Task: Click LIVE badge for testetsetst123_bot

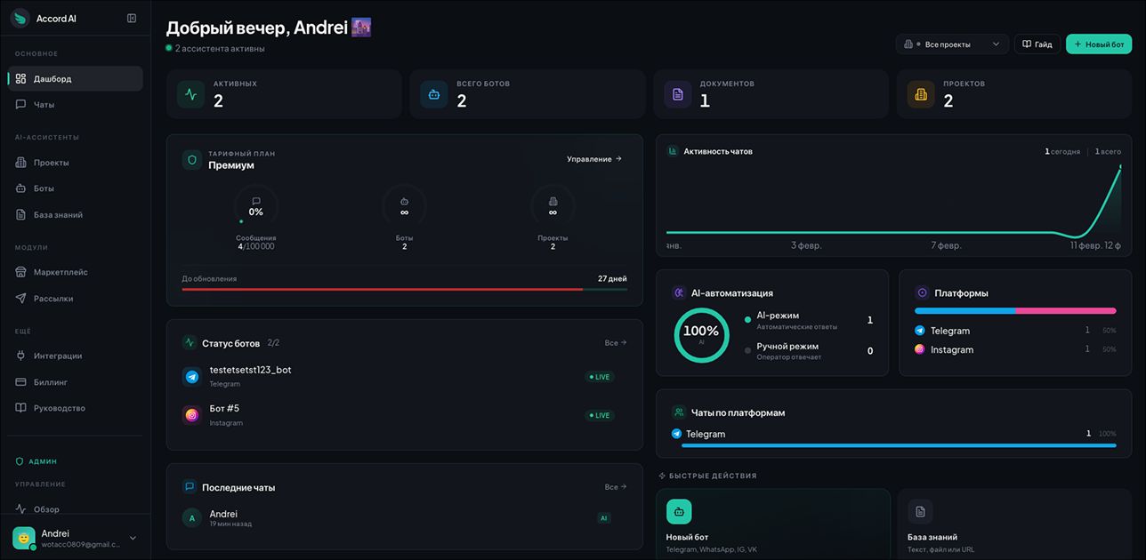Action: pyautogui.click(x=600, y=377)
